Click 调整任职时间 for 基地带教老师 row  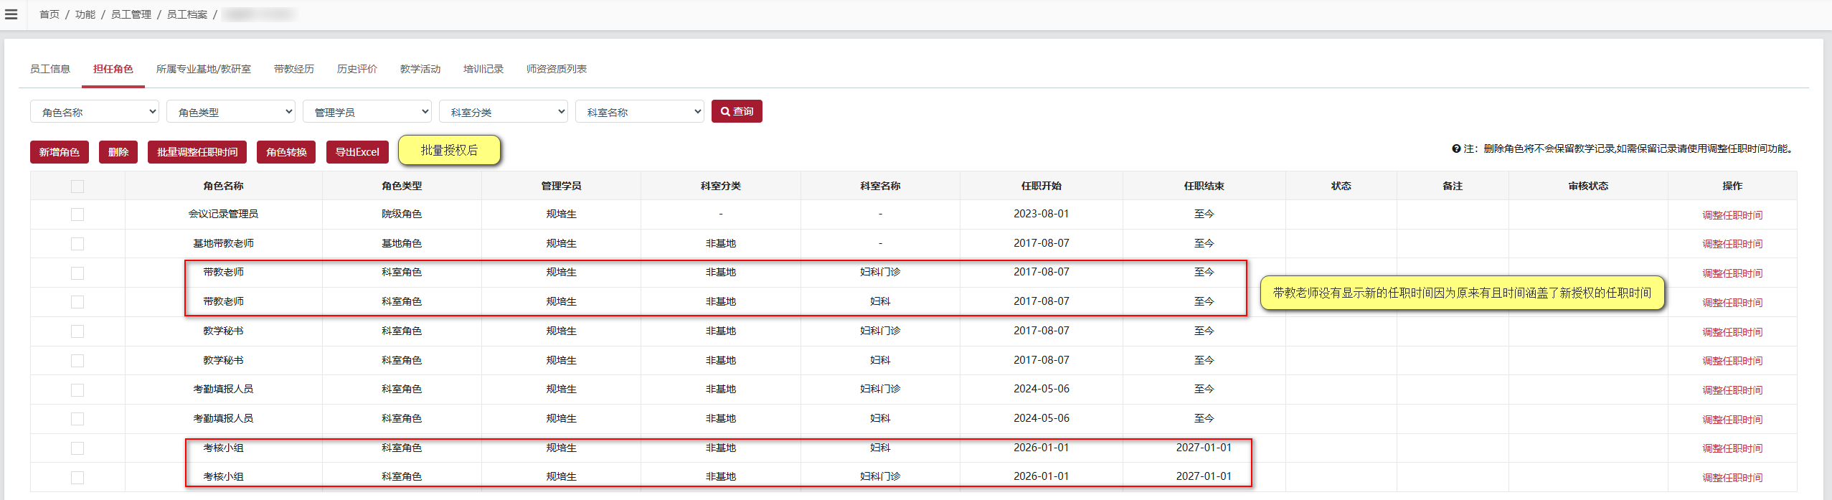tap(1732, 244)
